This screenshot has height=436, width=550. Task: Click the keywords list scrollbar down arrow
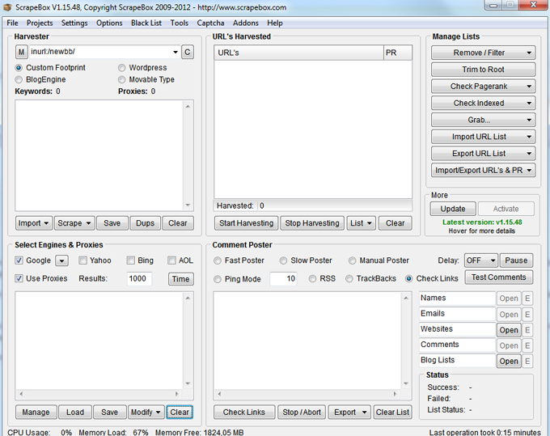[x=188, y=205]
